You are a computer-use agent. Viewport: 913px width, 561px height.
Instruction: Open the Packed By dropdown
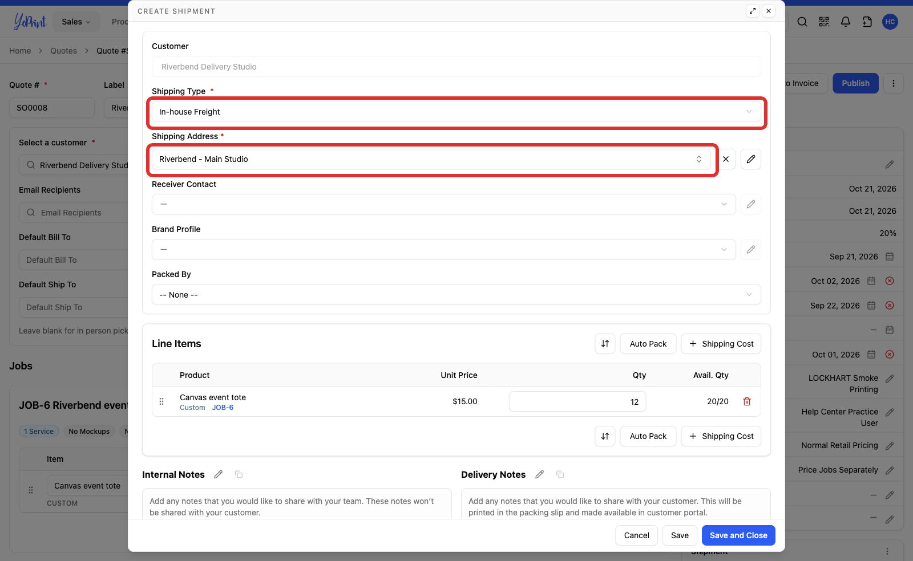pos(457,295)
